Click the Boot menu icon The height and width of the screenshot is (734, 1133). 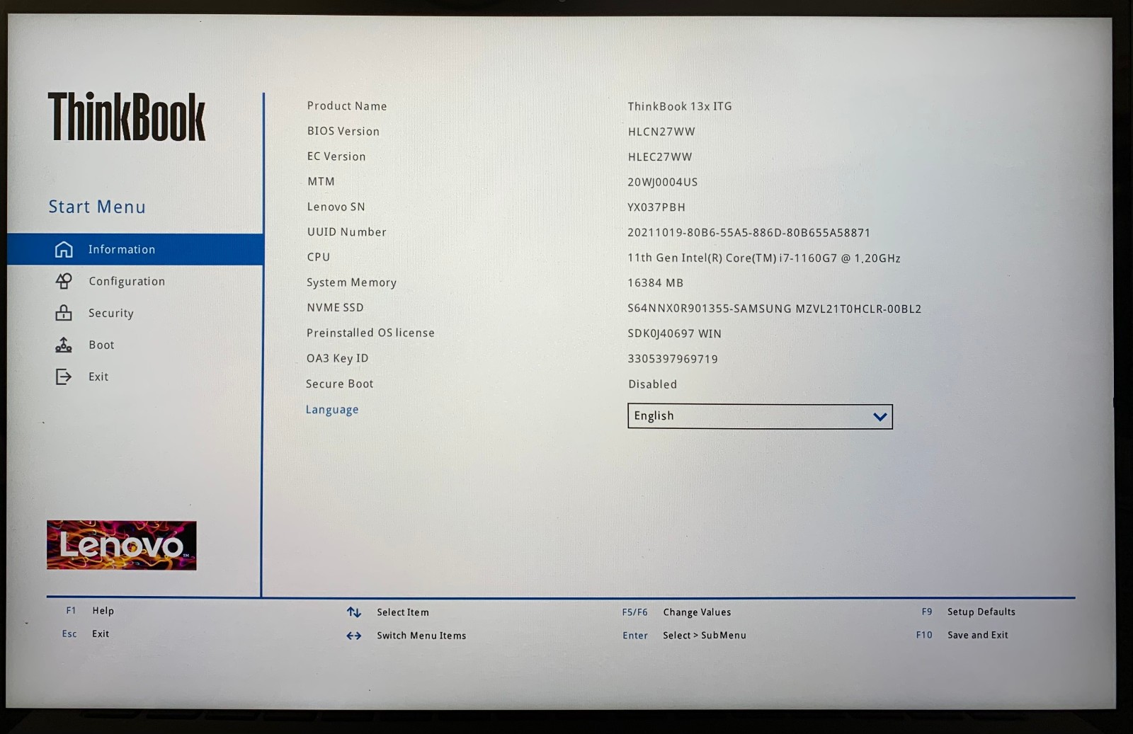64,345
